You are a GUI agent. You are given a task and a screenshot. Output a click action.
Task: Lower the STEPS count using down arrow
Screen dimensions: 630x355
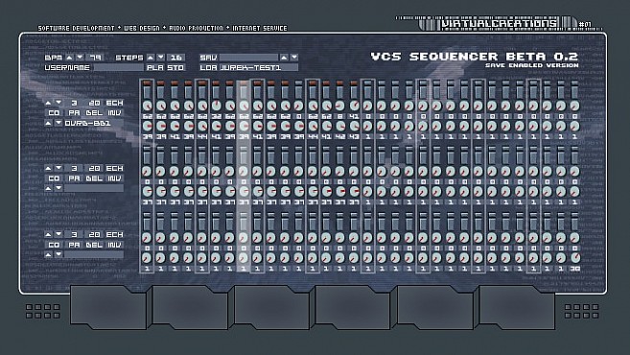click(161, 58)
